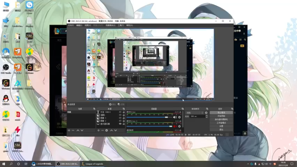Image resolution: width=297 pixels, height=167 pixels.
Task: Toggle the lock on the 文本 (GDI+) source
Action: click(x=124, y=112)
